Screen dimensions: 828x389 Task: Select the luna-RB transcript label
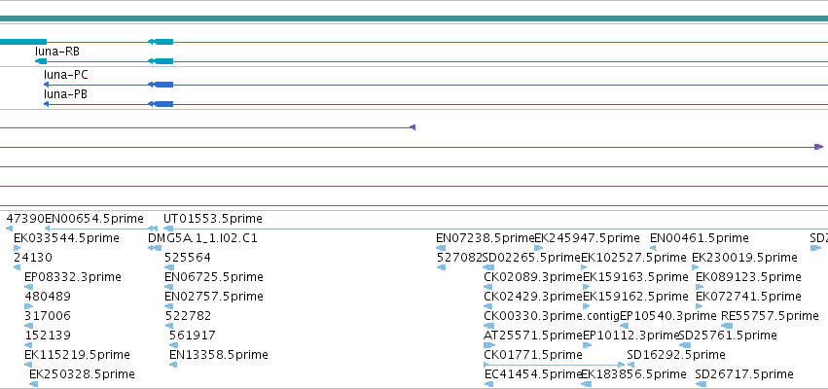57,52
